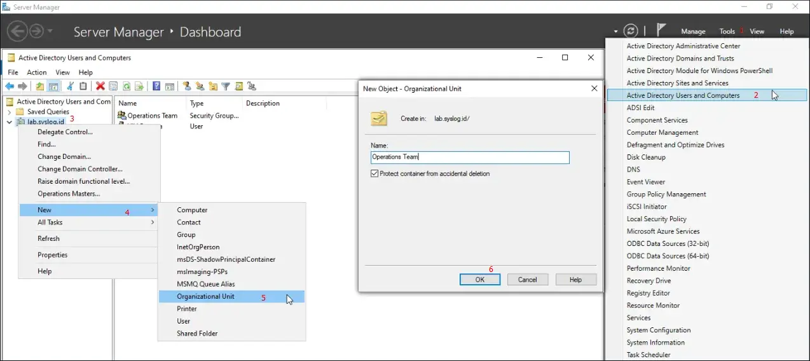Image resolution: width=810 pixels, height=361 pixels.
Task: Toggle Show/Hide Action Pane icon
Action: pyautogui.click(x=170, y=86)
